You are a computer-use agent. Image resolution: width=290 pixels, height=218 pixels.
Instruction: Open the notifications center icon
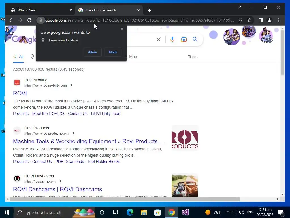tap(281, 212)
